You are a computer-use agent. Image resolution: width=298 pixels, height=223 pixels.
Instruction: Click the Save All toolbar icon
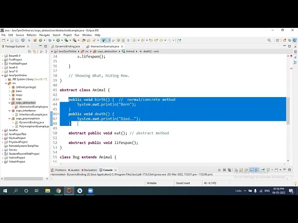17,40
